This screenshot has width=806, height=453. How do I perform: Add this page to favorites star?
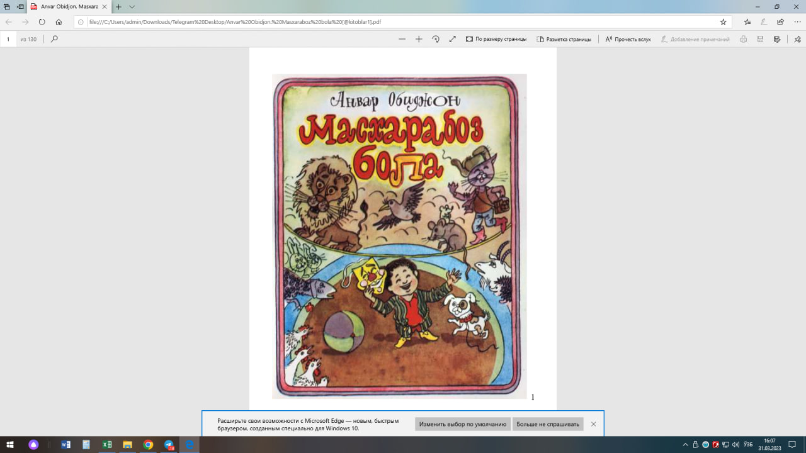[724, 21]
